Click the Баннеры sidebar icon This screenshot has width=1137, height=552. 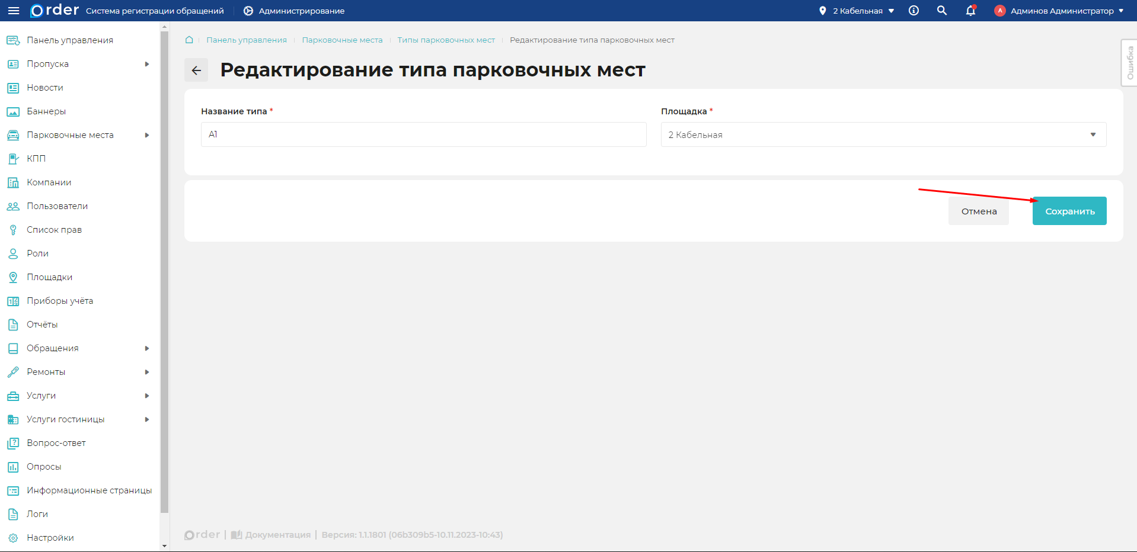(13, 111)
